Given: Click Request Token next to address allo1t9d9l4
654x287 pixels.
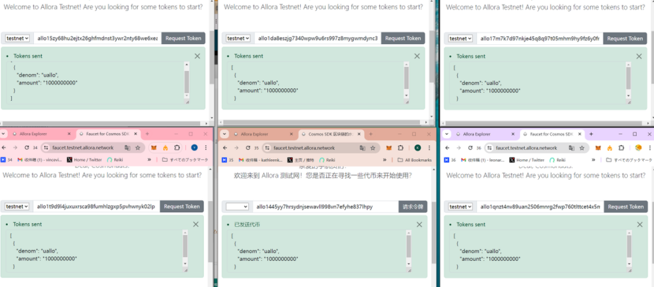Looking at the screenshot, I should (182, 206).
